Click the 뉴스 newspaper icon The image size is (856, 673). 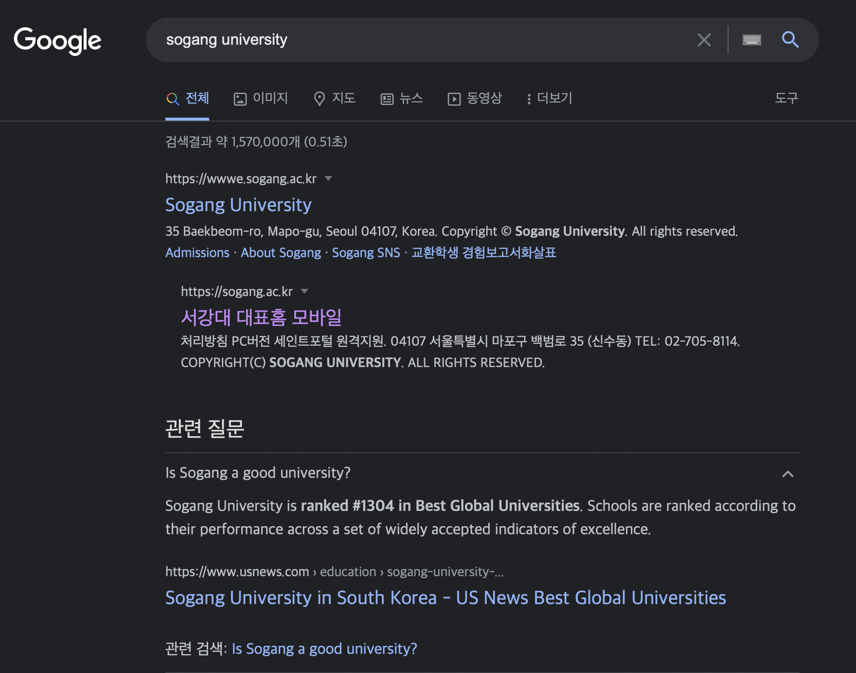click(x=387, y=99)
